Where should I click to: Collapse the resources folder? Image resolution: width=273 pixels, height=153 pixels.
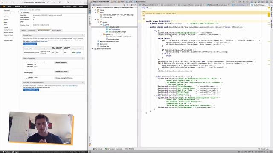coord(101,34)
